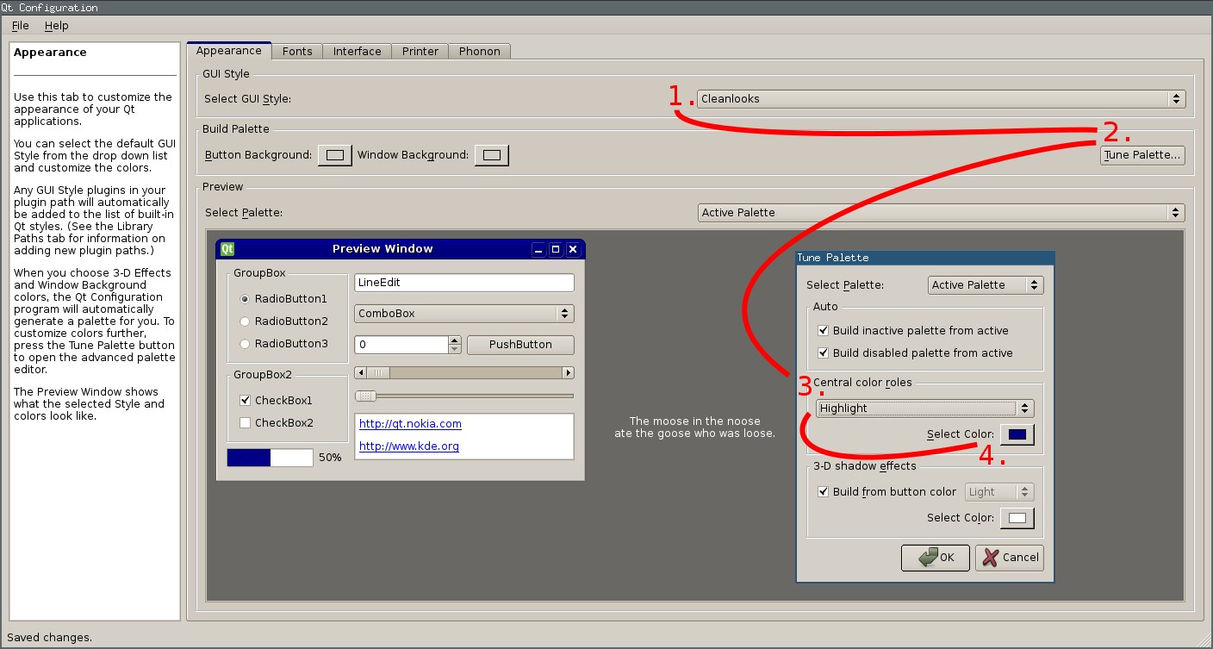Click the dark blue Highlight color swatch
This screenshot has height=649, width=1213.
(1017, 435)
